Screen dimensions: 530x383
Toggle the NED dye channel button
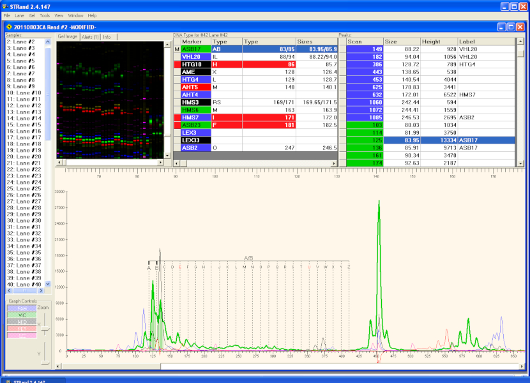click(x=22, y=322)
